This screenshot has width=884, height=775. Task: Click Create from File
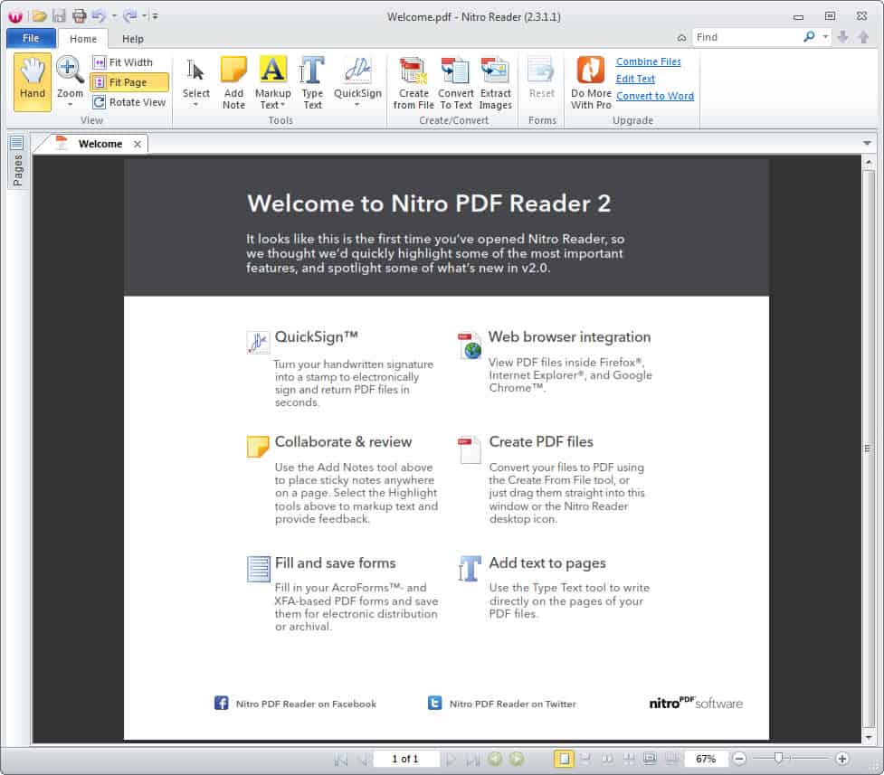pyautogui.click(x=413, y=80)
